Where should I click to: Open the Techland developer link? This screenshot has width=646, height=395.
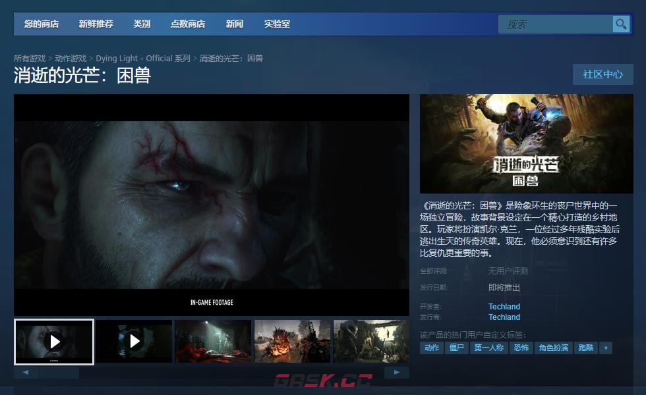pyautogui.click(x=504, y=307)
